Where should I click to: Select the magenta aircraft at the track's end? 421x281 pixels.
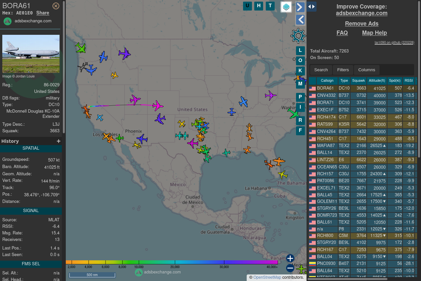click(x=158, y=106)
